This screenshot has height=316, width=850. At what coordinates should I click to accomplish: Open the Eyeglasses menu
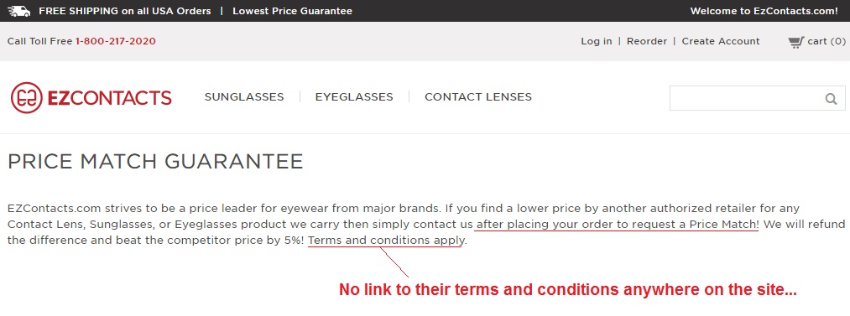[354, 97]
